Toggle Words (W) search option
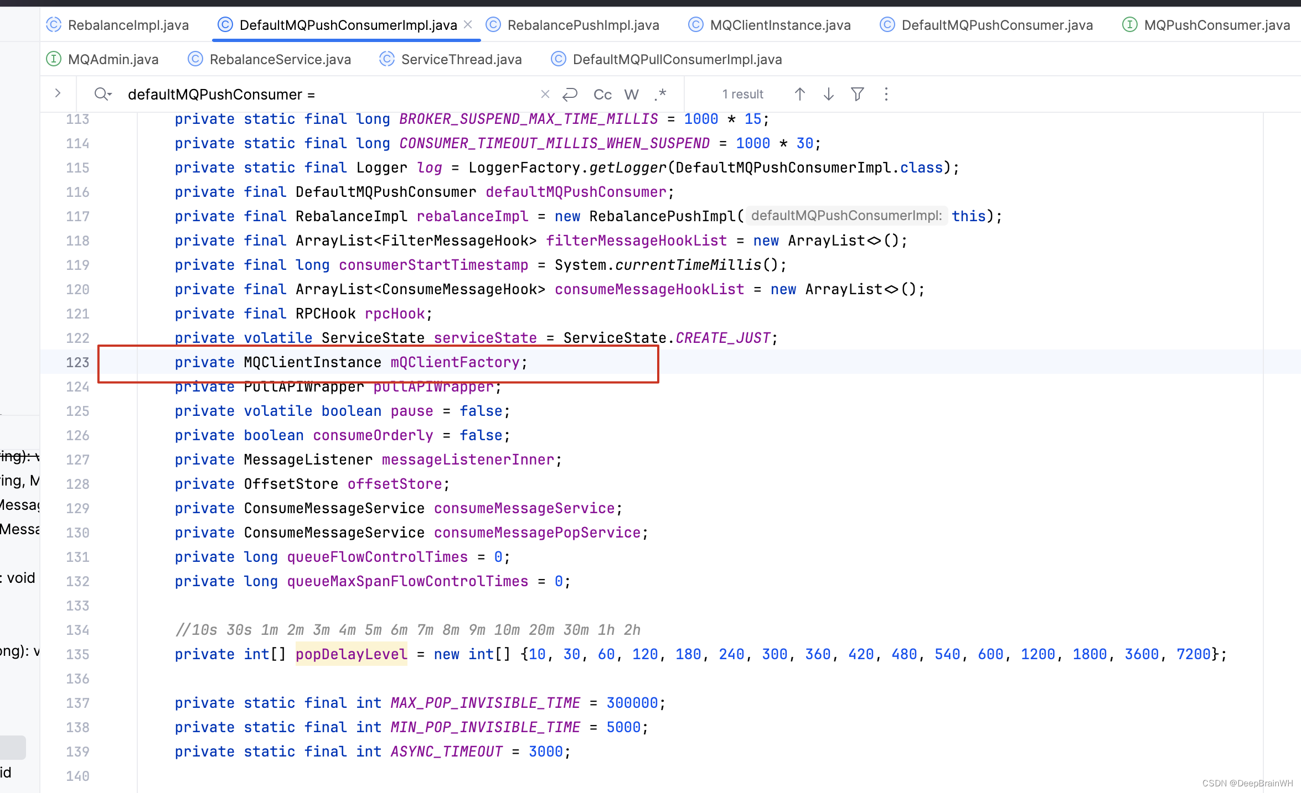Image resolution: width=1301 pixels, height=793 pixels. tap(632, 95)
